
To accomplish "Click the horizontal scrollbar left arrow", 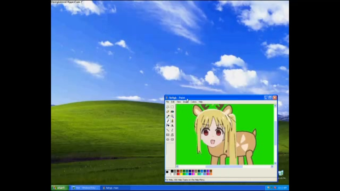I will point(177,166).
